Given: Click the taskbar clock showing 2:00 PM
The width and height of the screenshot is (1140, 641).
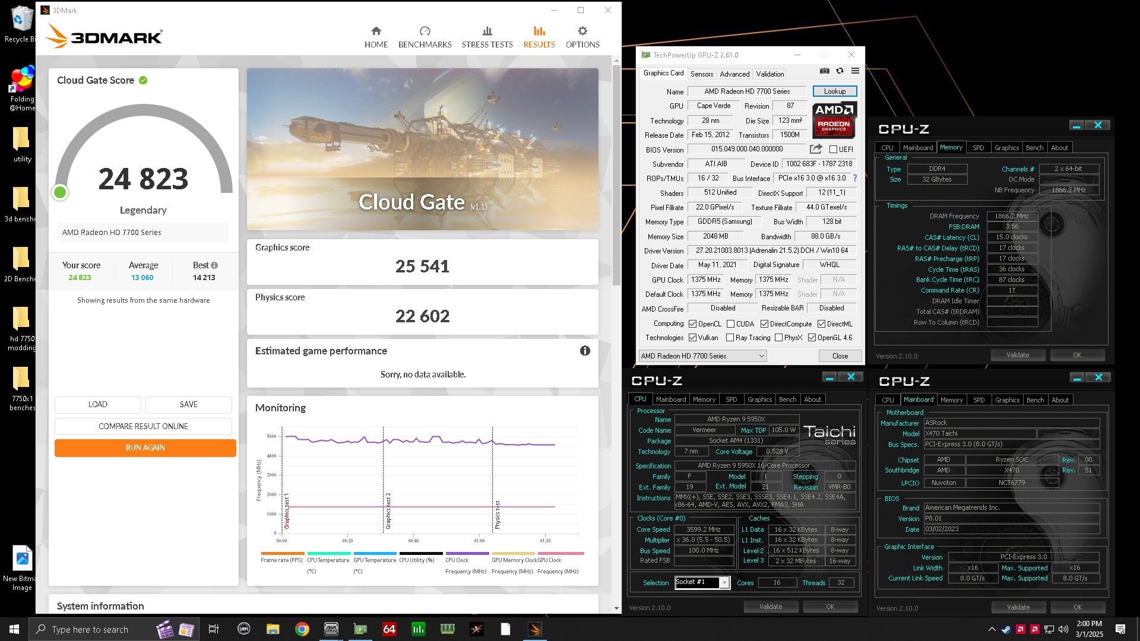Looking at the screenshot, I should tap(1089, 629).
